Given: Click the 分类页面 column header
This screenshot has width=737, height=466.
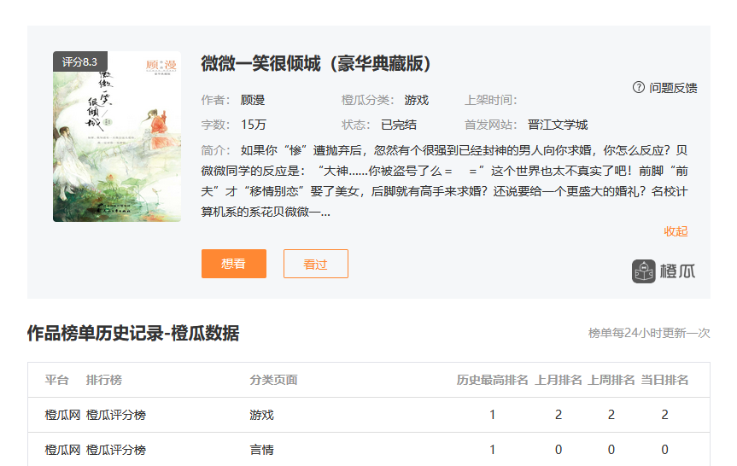Looking at the screenshot, I should pos(273,380).
